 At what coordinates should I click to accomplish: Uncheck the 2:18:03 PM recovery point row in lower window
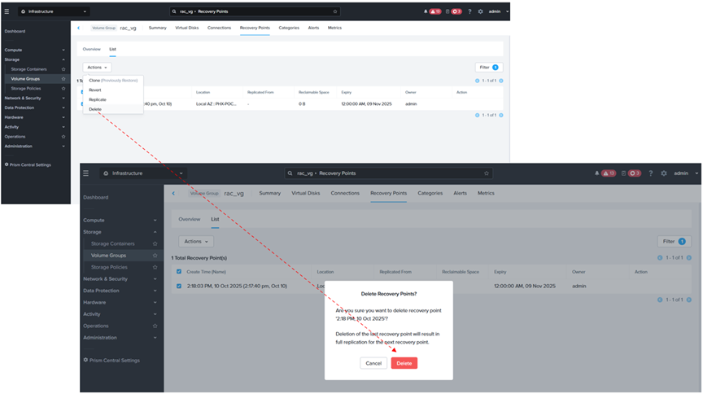click(x=179, y=286)
